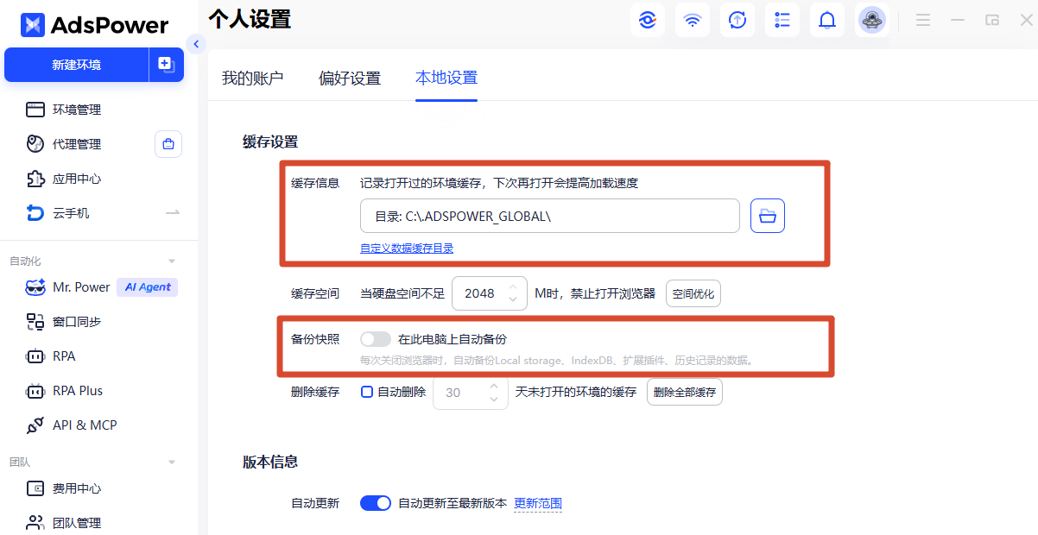Click the 空间优化 button
This screenshot has width=1038, height=535.
click(693, 293)
